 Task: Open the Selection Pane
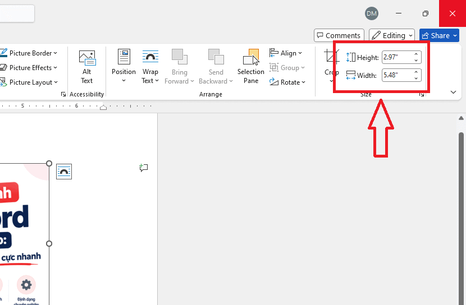[x=251, y=66]
